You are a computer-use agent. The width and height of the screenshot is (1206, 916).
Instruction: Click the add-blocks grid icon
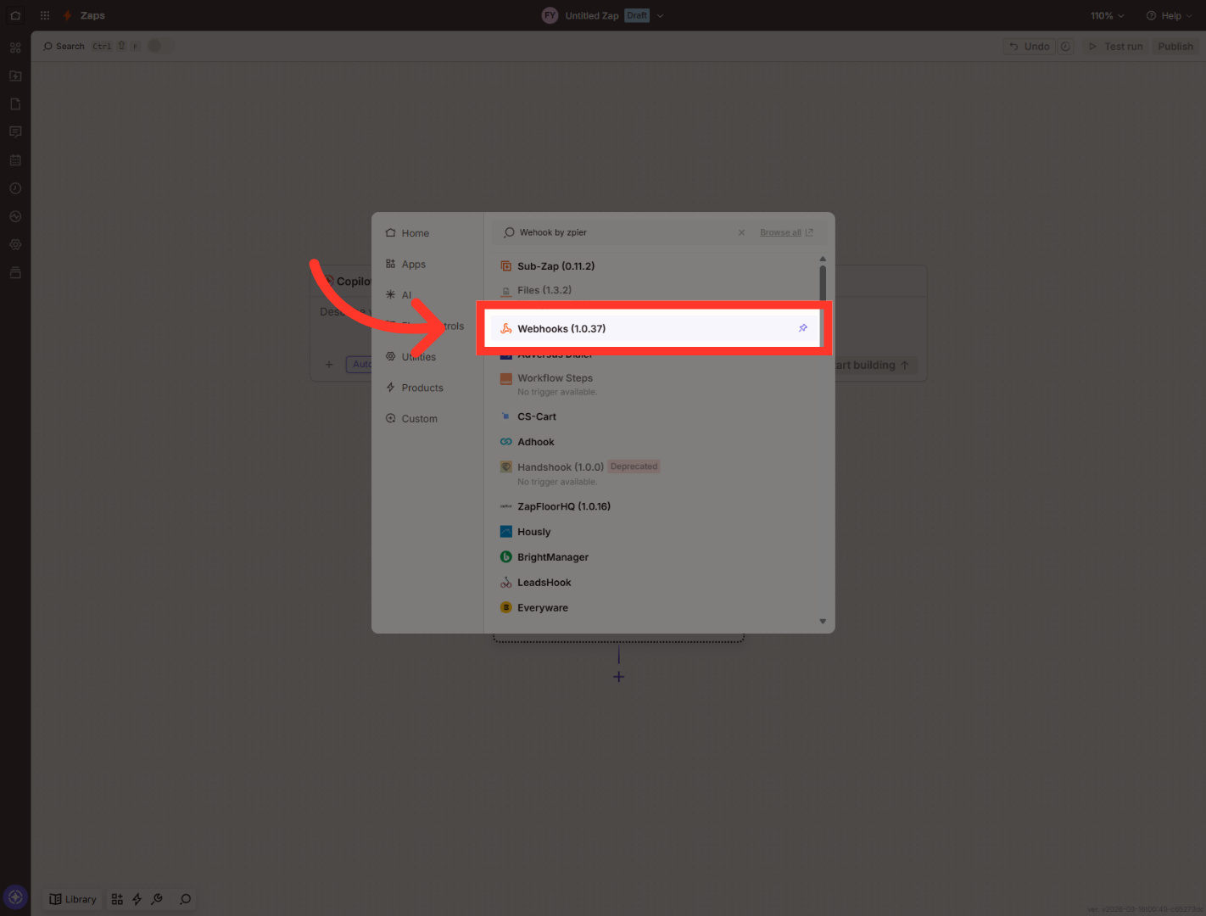(117, 899)
